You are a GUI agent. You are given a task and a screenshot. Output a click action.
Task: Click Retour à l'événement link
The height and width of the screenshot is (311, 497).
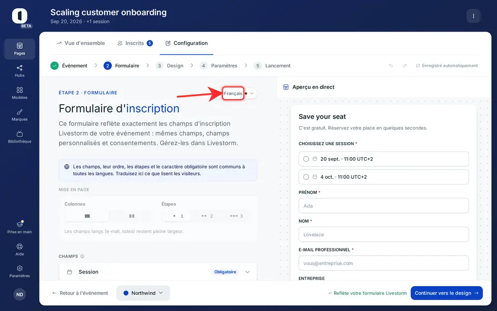click(80, 293)
